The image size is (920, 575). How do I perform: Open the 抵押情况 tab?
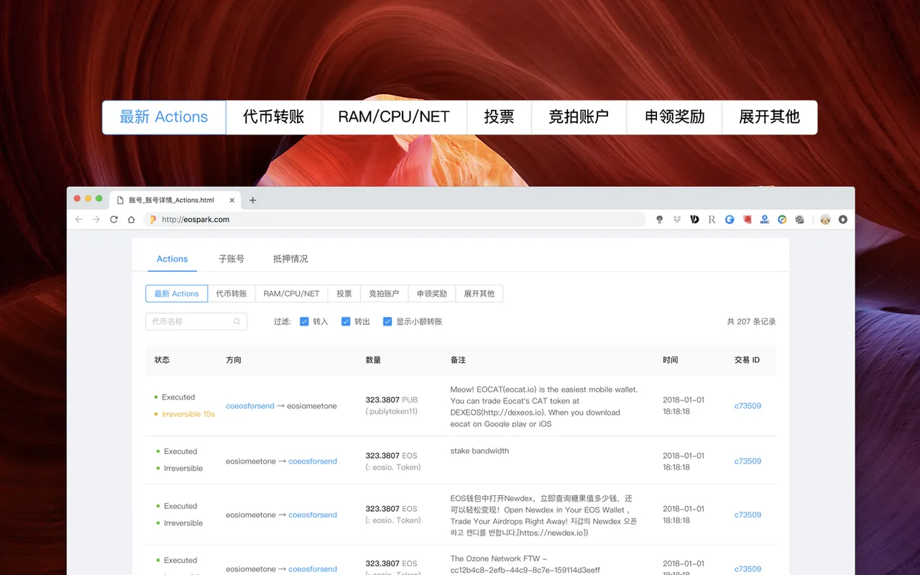point(290,259)
